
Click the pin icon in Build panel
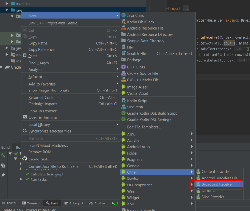tap(3, 175)
